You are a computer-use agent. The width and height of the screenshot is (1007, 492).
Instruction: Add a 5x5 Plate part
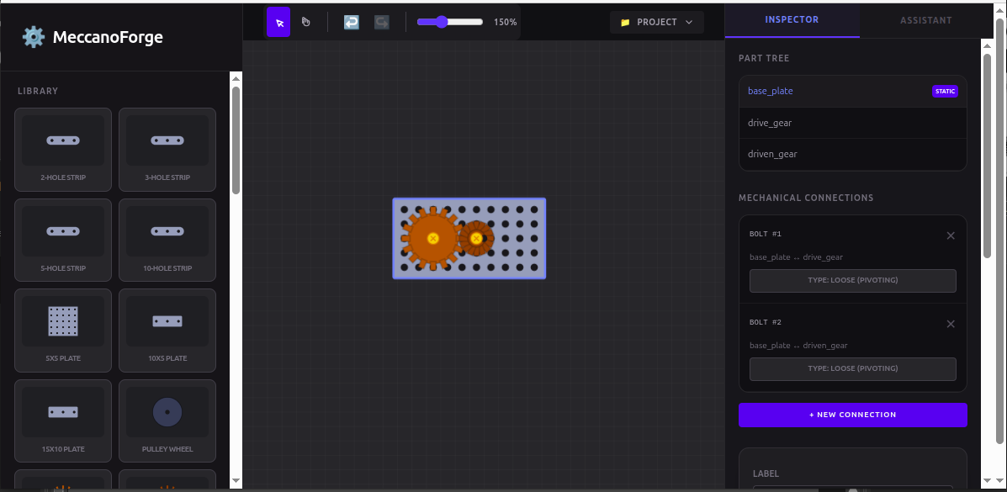coord(63,331)
